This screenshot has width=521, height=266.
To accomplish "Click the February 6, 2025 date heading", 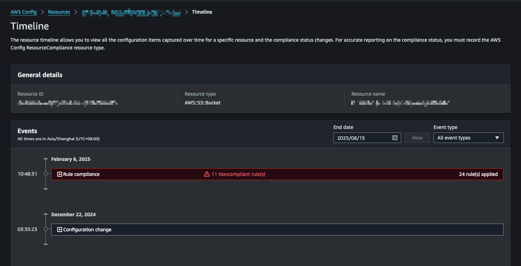I will point(71,159).
